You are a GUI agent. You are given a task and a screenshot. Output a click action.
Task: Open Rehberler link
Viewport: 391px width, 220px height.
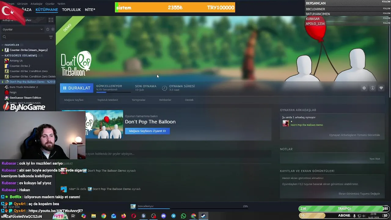[x=165, y=100]
